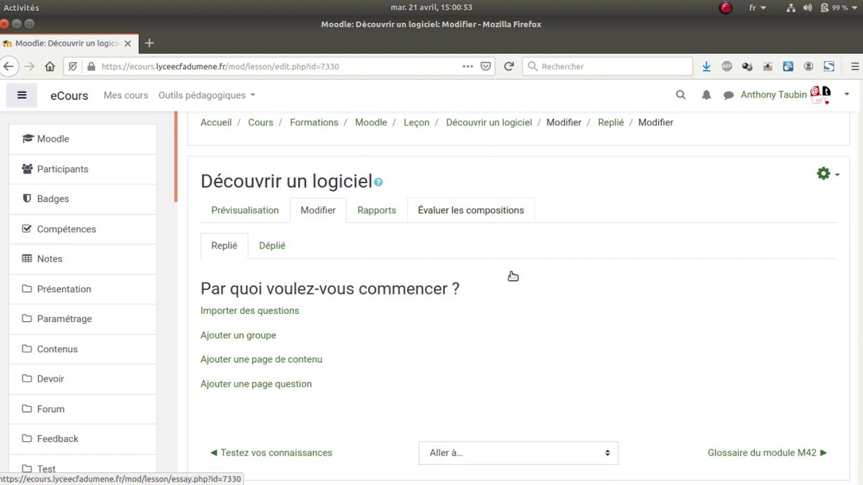This screenshot has width=863, height=485.
Task: Click Importer des questions link
Action: pyautogui.click(x=249, y=311)
